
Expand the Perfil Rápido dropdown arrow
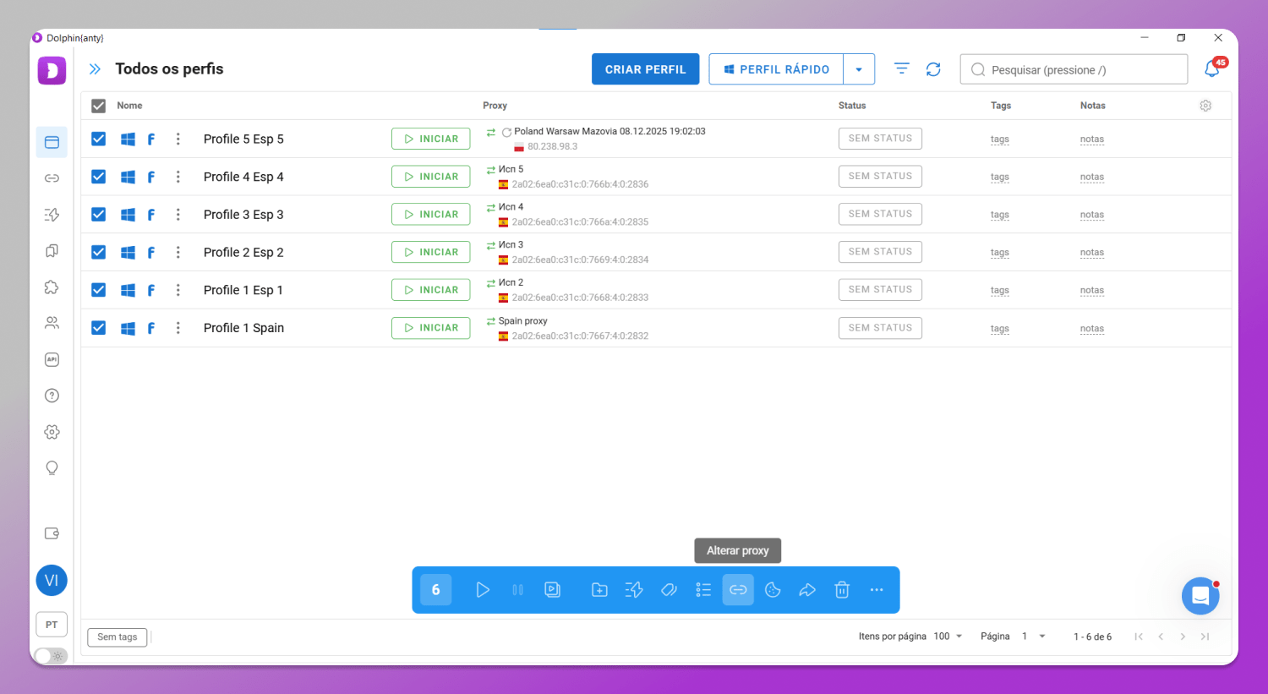tap(859, 68)
